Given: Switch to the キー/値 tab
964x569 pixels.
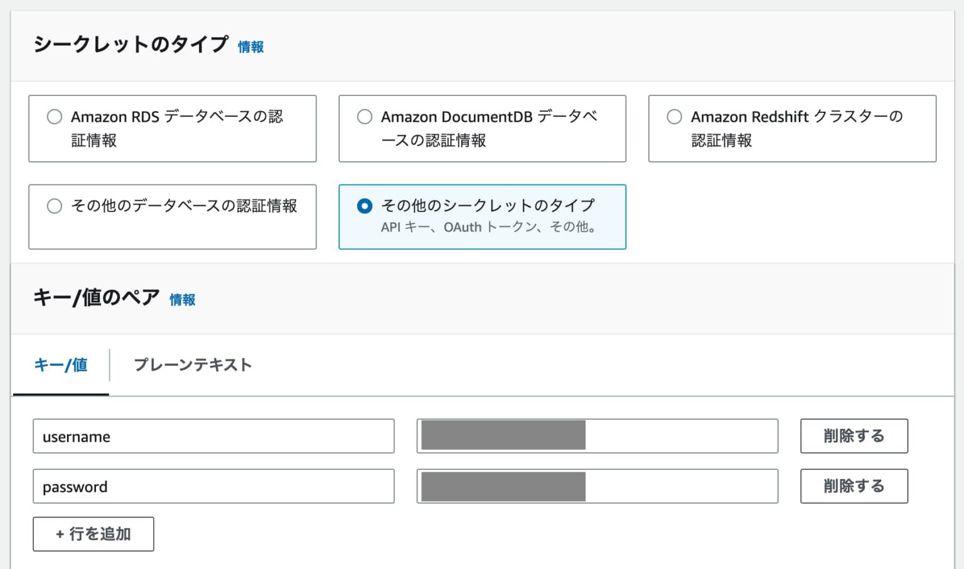Looking at the screenshot, I should coord(61,365).
